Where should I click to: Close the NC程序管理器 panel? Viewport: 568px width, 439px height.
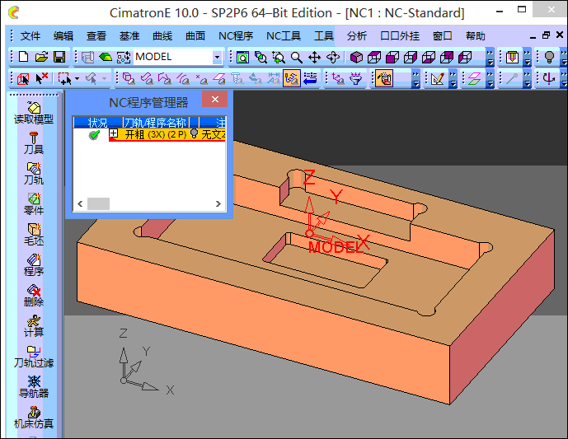pyautogui.click(x=215, y=99)
